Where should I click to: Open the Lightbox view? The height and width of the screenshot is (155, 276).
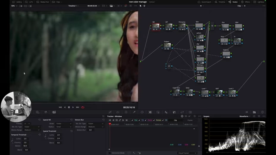[x=259, y=2]
